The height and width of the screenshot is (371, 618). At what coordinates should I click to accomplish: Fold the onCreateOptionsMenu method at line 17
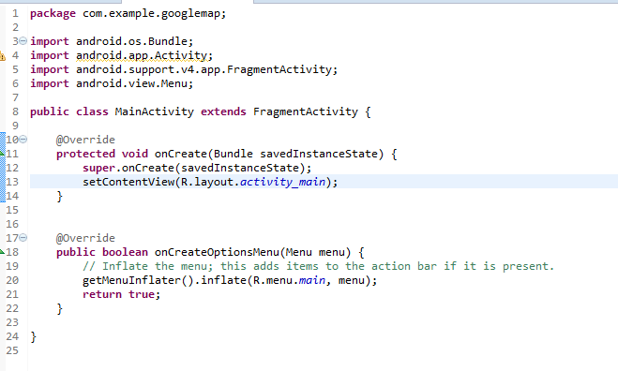point(23,237)
